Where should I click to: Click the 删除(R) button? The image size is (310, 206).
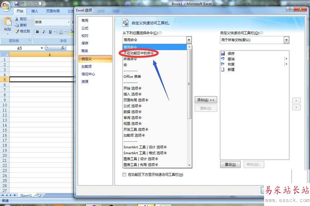pyautogui.click(x=206, y=108)
